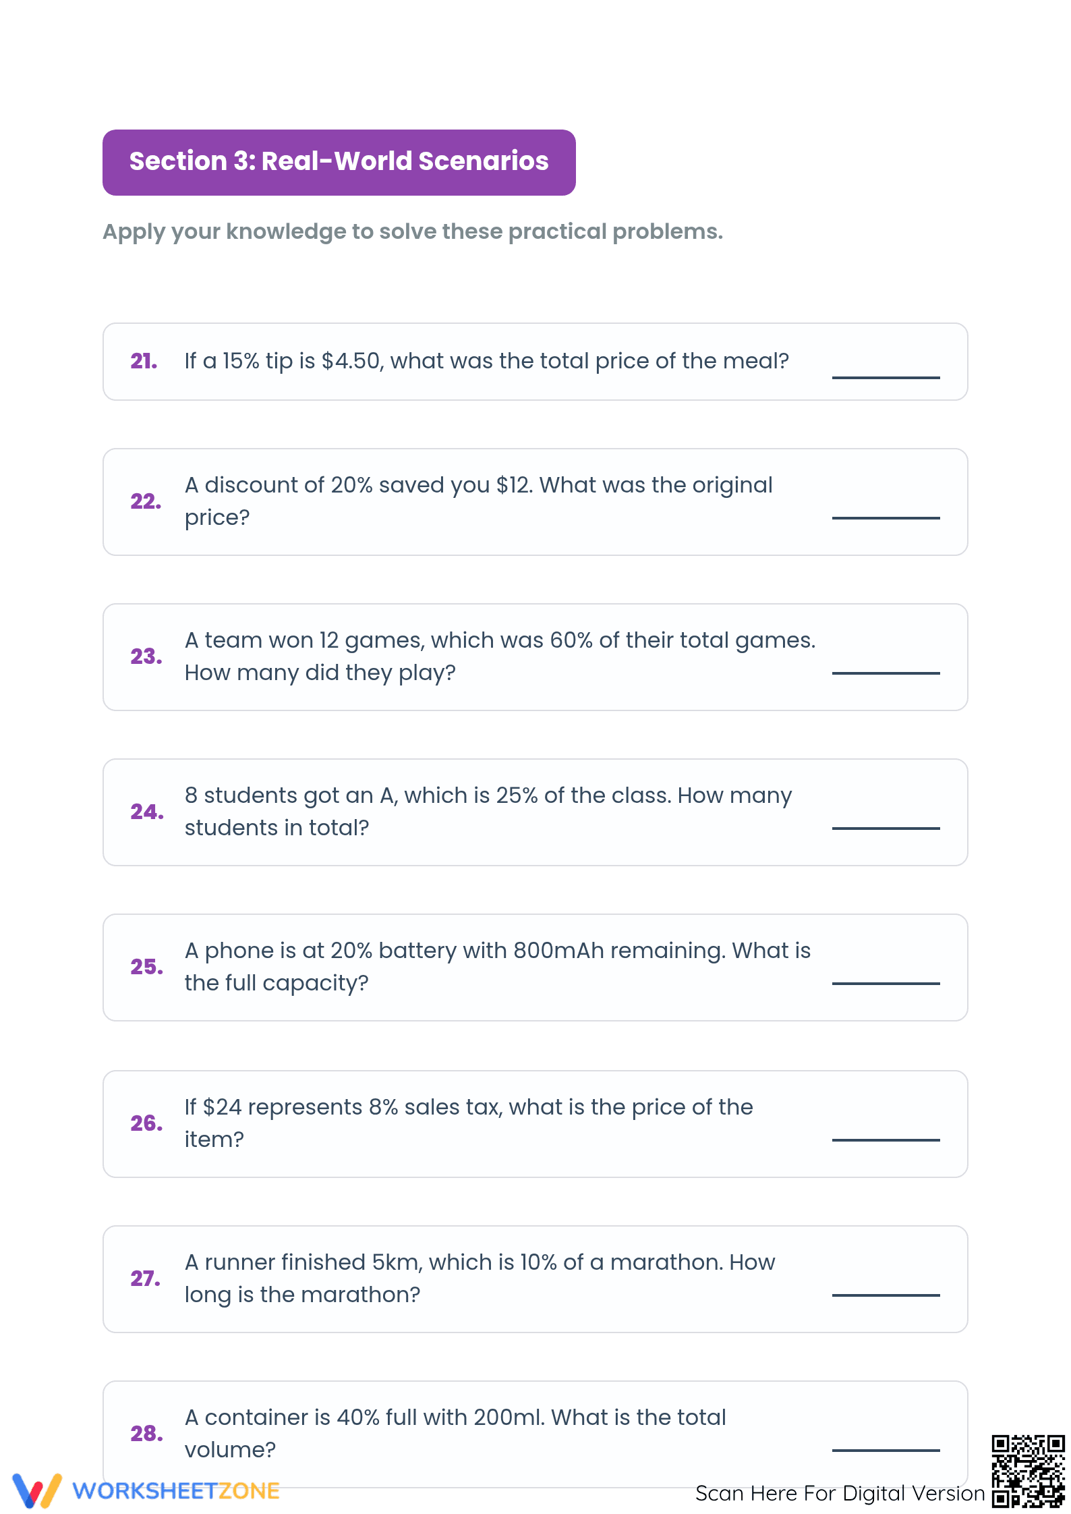Click the answer line for question 26
This screenshot has width=1071, height=1514.
886,1140
